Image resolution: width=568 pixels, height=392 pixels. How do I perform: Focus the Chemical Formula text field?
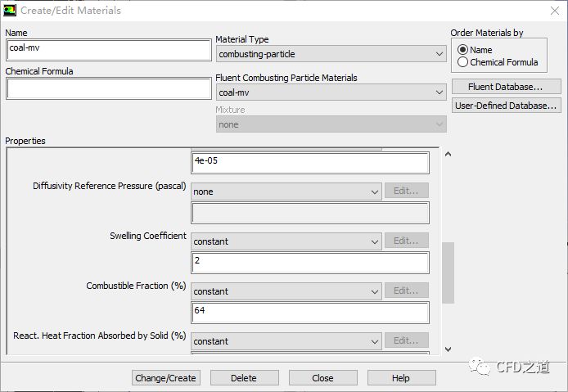[108, 88]
